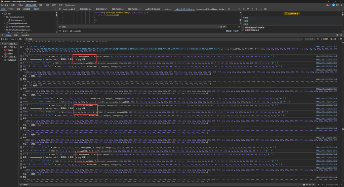Clear the console with the clear icon
Image resolution: width=344 pixels, height=187 pixels.
[7, 39]
